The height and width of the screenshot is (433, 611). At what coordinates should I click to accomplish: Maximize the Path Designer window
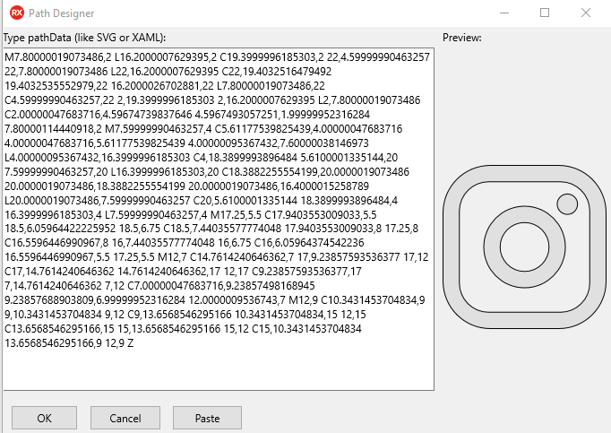tap(545, 13)
